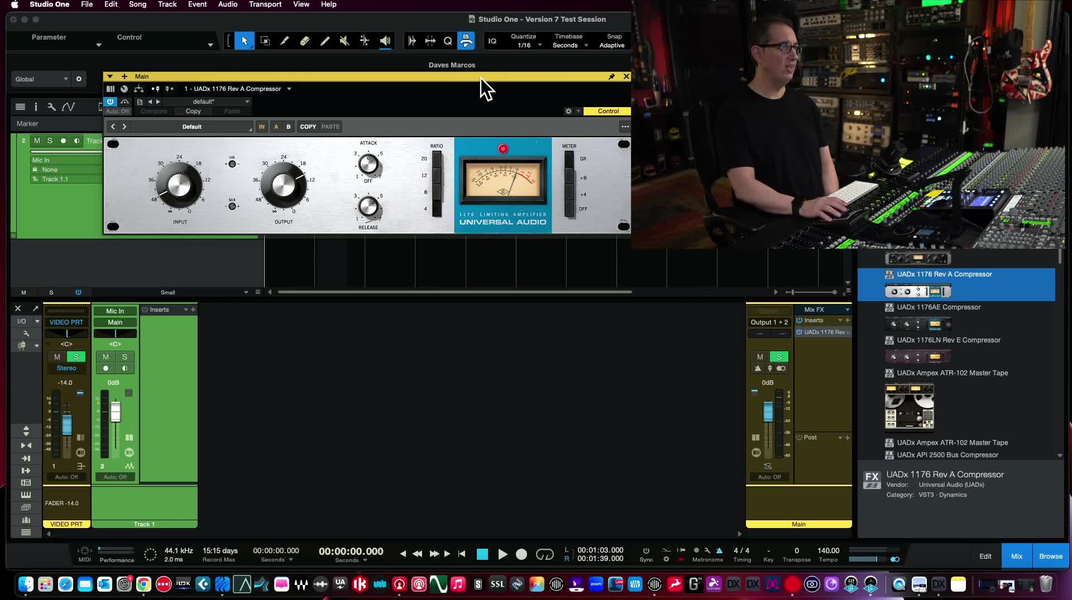Select plugin state B
Screen dimensions: 1072x600
pyautogui.click(x=288, y=127)
